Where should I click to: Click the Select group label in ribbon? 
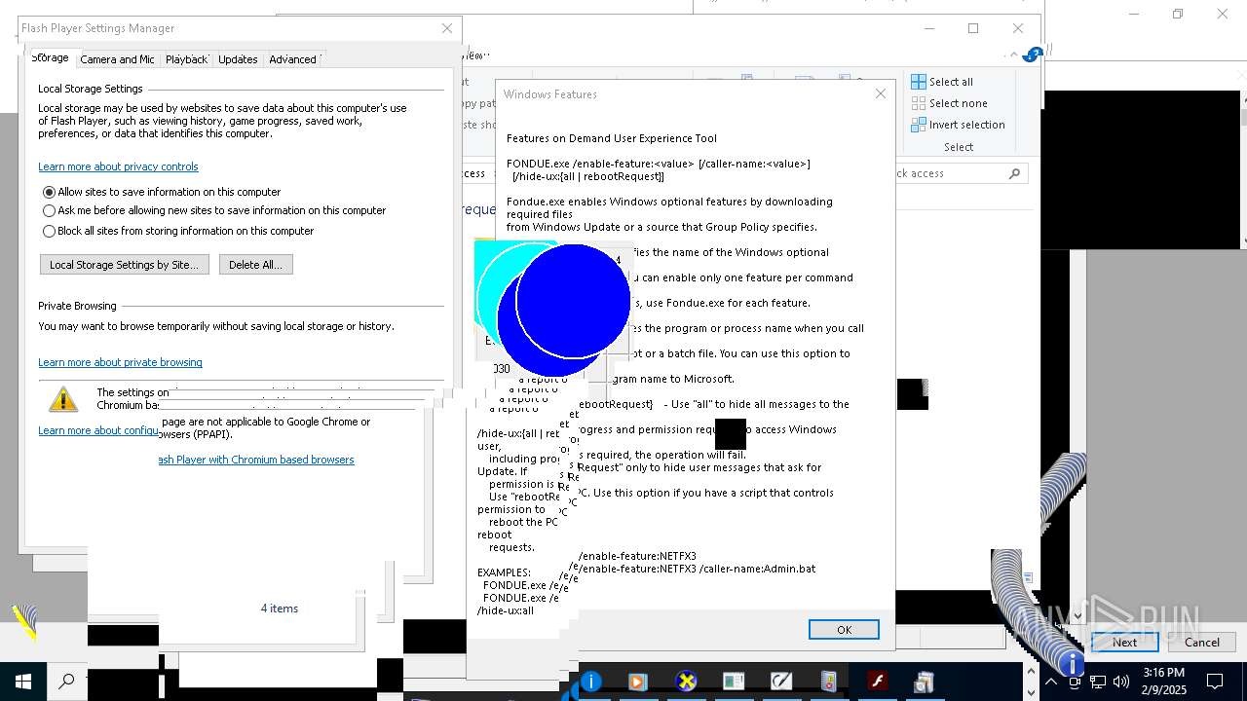point(958,147)
